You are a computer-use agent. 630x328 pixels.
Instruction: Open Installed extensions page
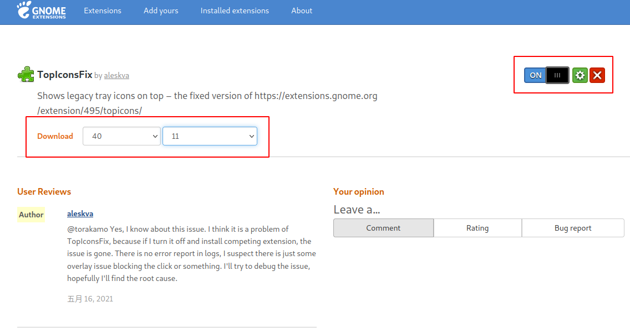tap(235, 11)
